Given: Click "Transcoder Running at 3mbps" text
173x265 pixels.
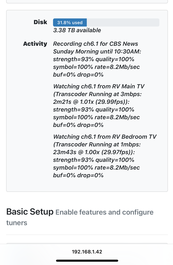Looking at the screenshot, I should pos(98,94).
